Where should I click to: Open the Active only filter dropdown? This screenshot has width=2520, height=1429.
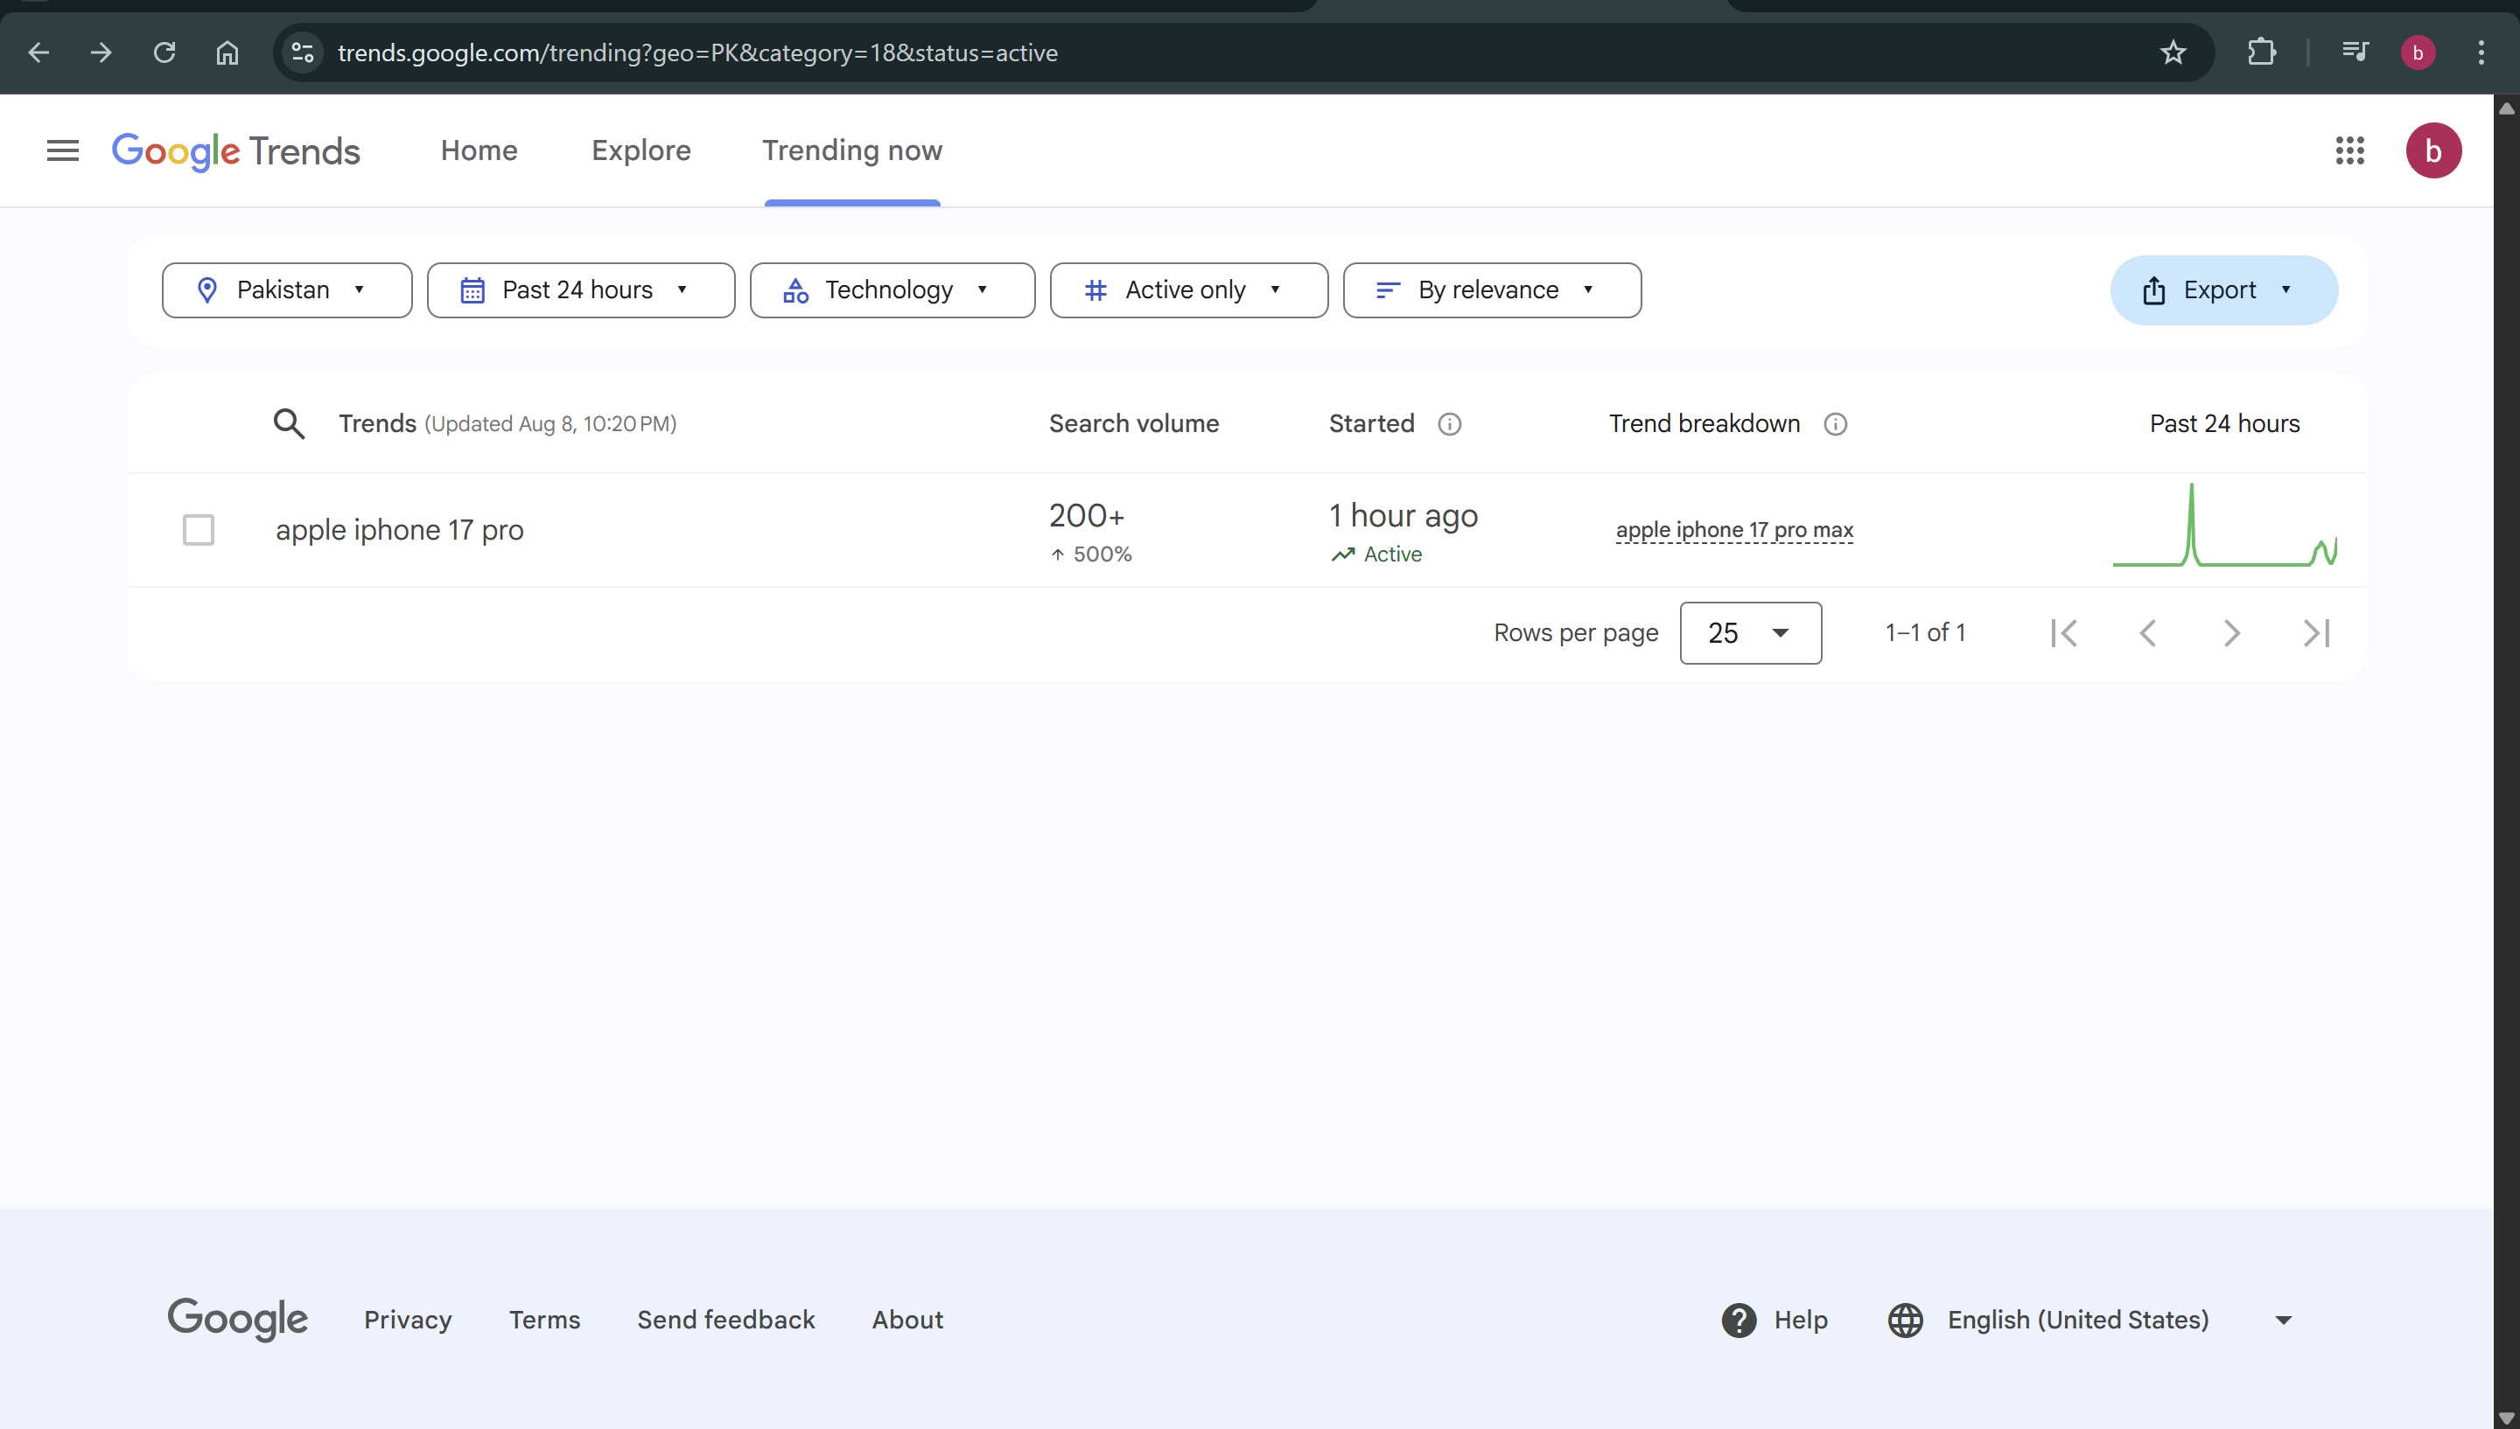point(1188,290)
